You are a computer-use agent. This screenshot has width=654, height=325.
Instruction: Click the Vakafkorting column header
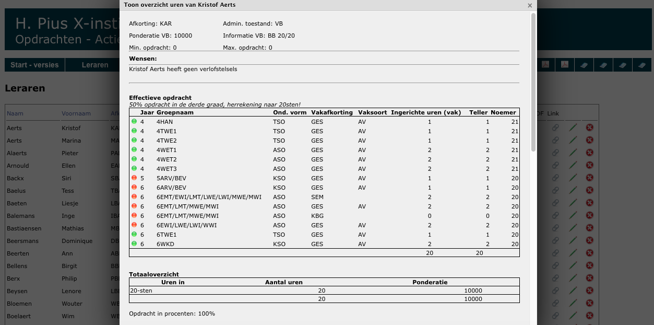(x=332, y=112)
